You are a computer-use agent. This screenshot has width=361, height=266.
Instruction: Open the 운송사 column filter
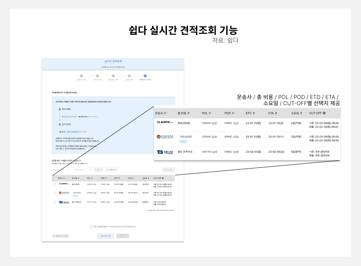(x=165, y=113)
